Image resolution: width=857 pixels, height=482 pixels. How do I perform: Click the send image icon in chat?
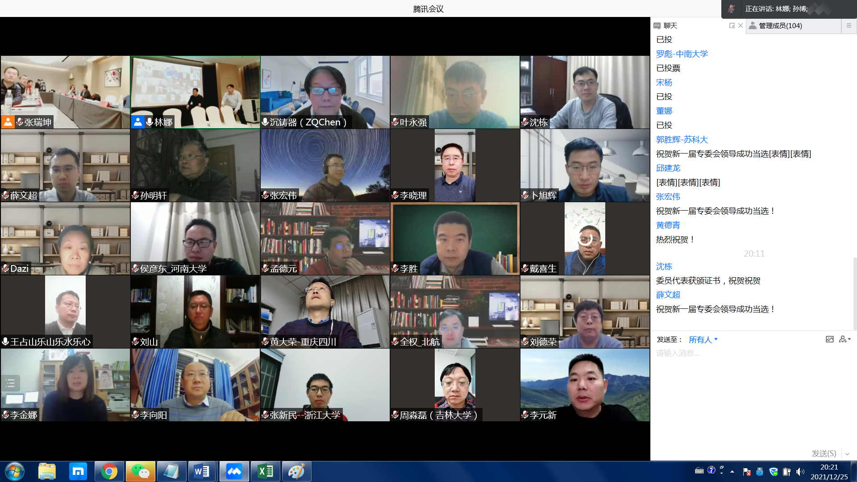[x=829, y=340]
